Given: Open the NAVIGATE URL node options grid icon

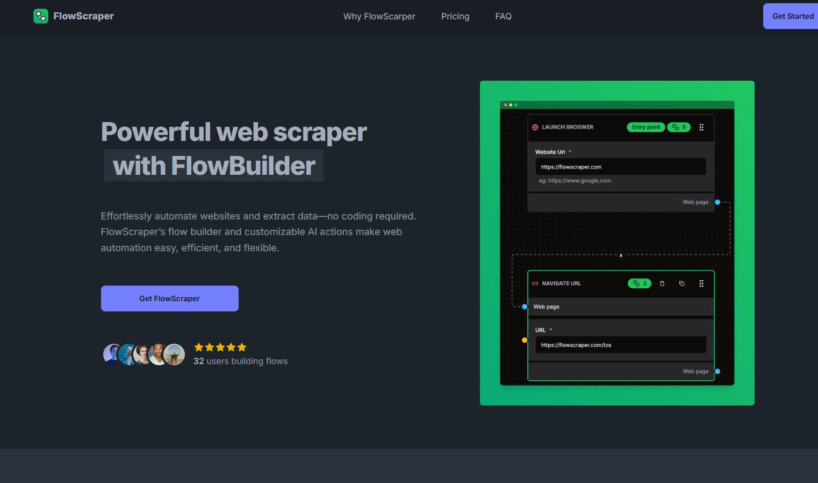Looking at the screenshot, I should point(701,283).
